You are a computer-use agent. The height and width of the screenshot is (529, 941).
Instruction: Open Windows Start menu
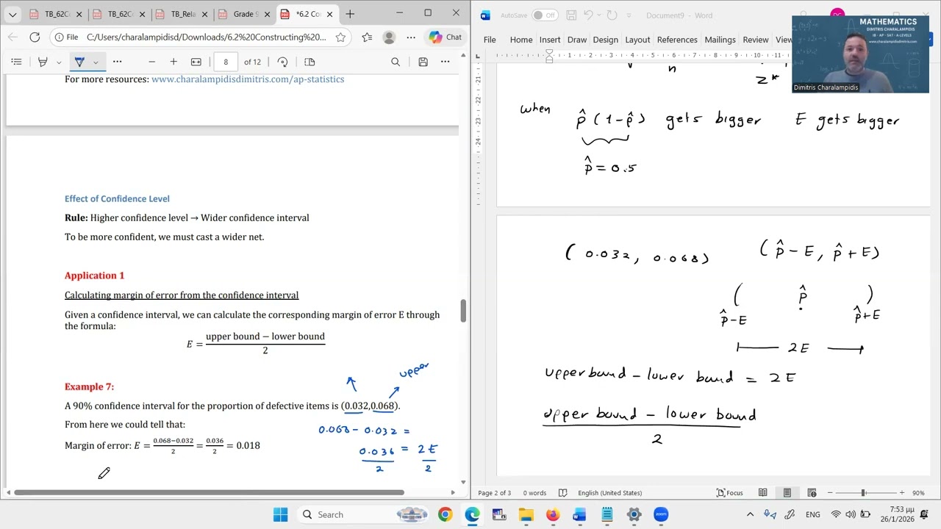pos(281,514)
